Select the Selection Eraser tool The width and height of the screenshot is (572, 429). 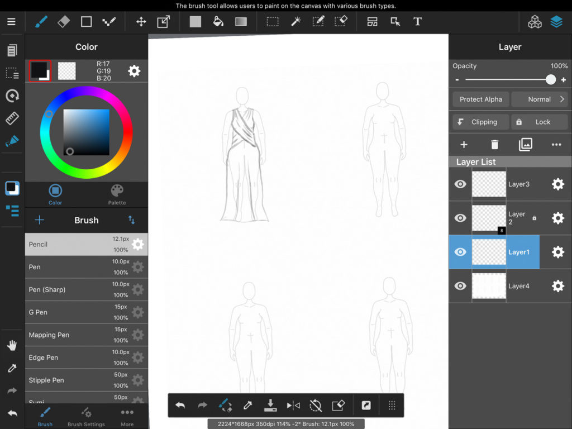pos(341,22)
